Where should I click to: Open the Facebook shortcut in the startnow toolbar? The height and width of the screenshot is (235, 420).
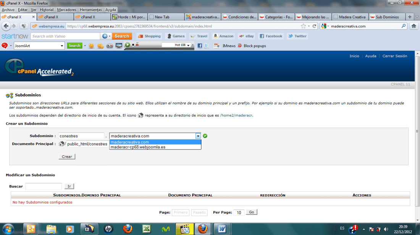pos(271,36)
